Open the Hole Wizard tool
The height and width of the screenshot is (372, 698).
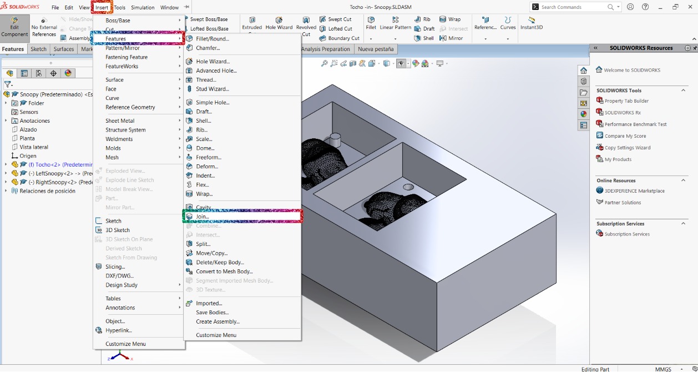click(x=279, y=23)
